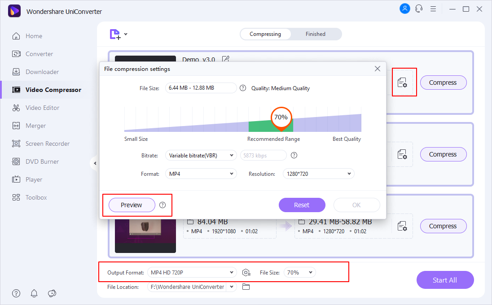Click the Reset button
This screenshot has height=305, width=492.
tap(302, 205)
